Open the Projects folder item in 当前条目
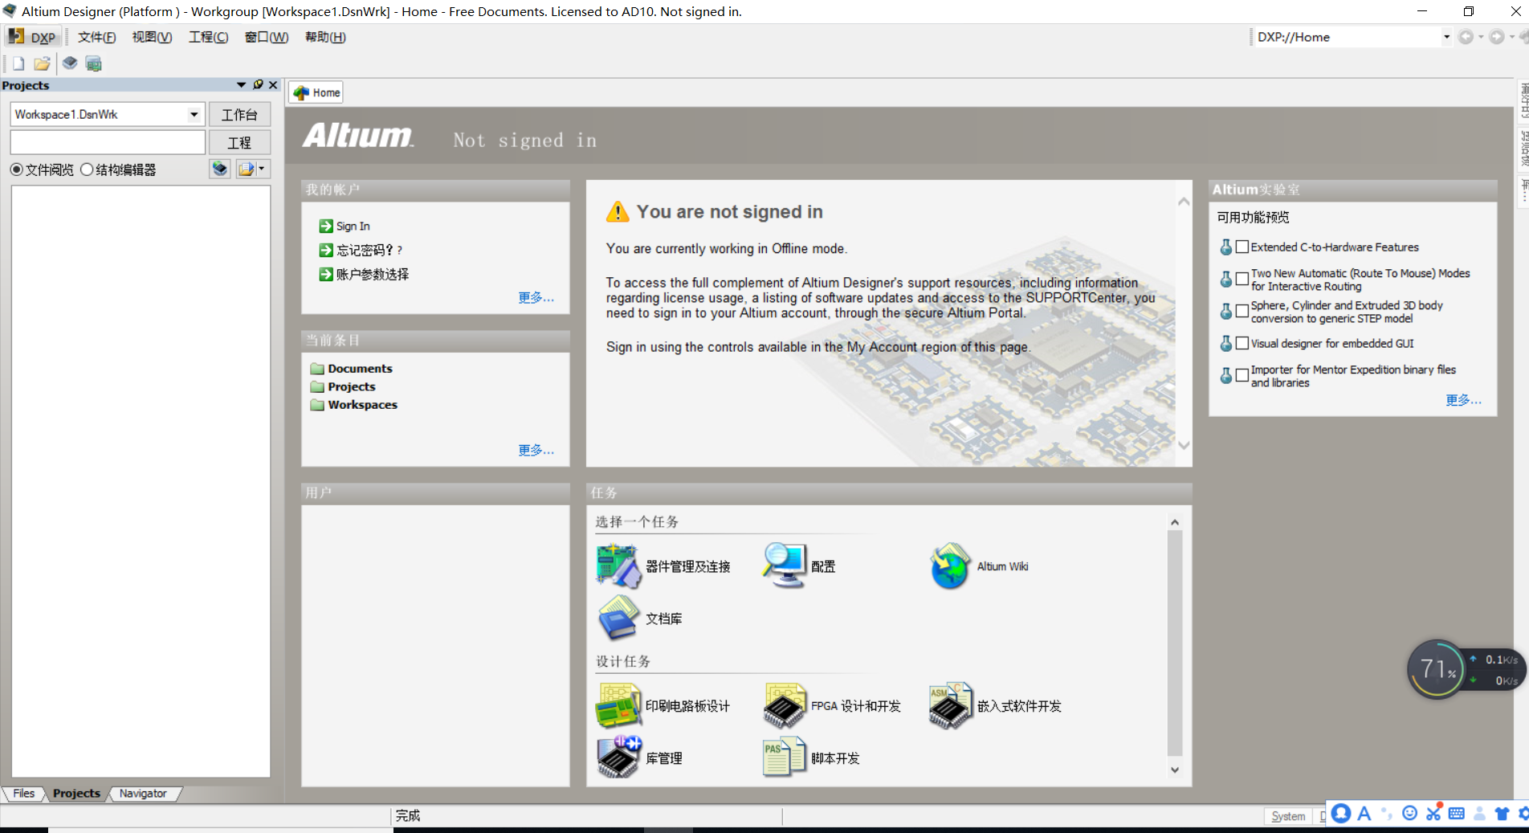Viewport: 1529px width, 833px height. [351, 387]
